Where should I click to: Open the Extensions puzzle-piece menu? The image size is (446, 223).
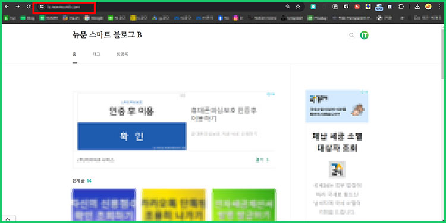click(x=401, y=7)
